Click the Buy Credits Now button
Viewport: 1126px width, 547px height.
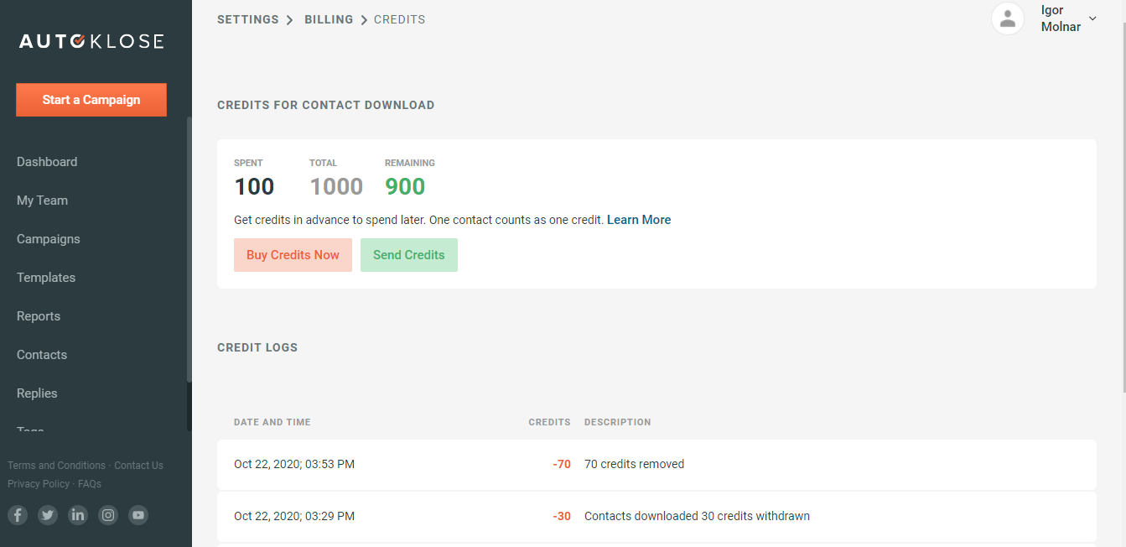(x=293, y=255)
